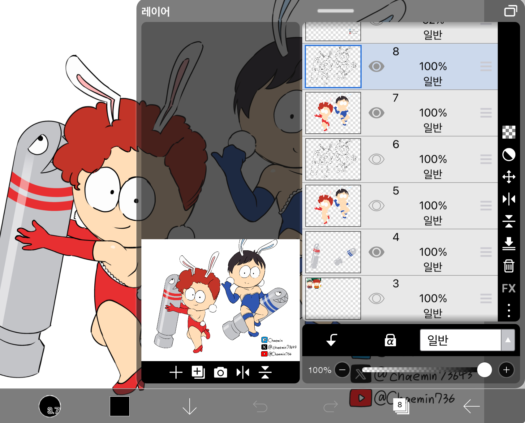
Task: Enable alpha lock icon
Action: tap(390, 340)
